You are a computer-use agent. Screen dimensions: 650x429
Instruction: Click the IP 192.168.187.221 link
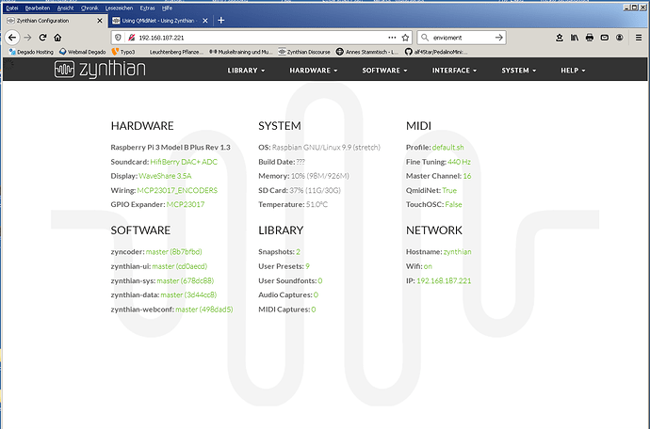(x=444, y=280)
